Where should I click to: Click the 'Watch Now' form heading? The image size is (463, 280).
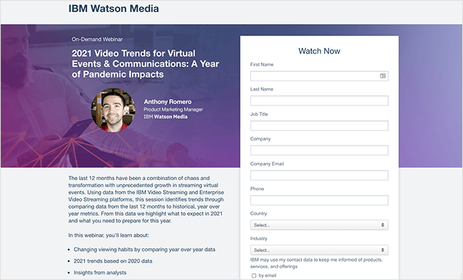pos(319,51)
